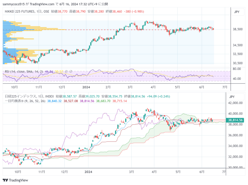This screenshot has height=185, width=248.
Task: Click the RSI (14, close, SMA, 14, 2) legend
Action: tap(24, 72)
